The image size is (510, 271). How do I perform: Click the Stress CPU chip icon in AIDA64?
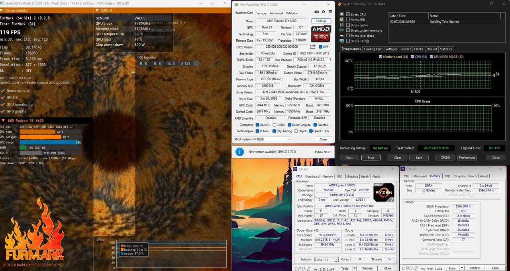pyautogui.click(x=342, y=14)
